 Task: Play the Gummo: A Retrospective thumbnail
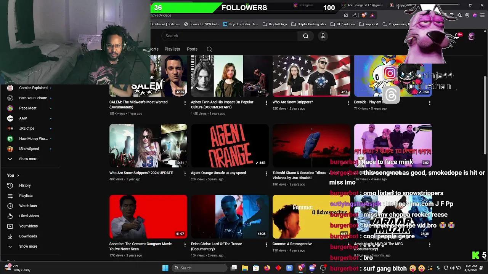pyautogui.click(x=311, y=217)
